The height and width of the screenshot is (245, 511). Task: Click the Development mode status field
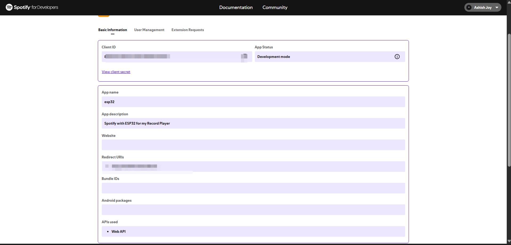tap(330, 57)
